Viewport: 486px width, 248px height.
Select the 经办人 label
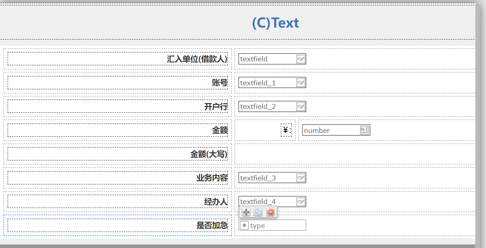(x=117, y=202)
